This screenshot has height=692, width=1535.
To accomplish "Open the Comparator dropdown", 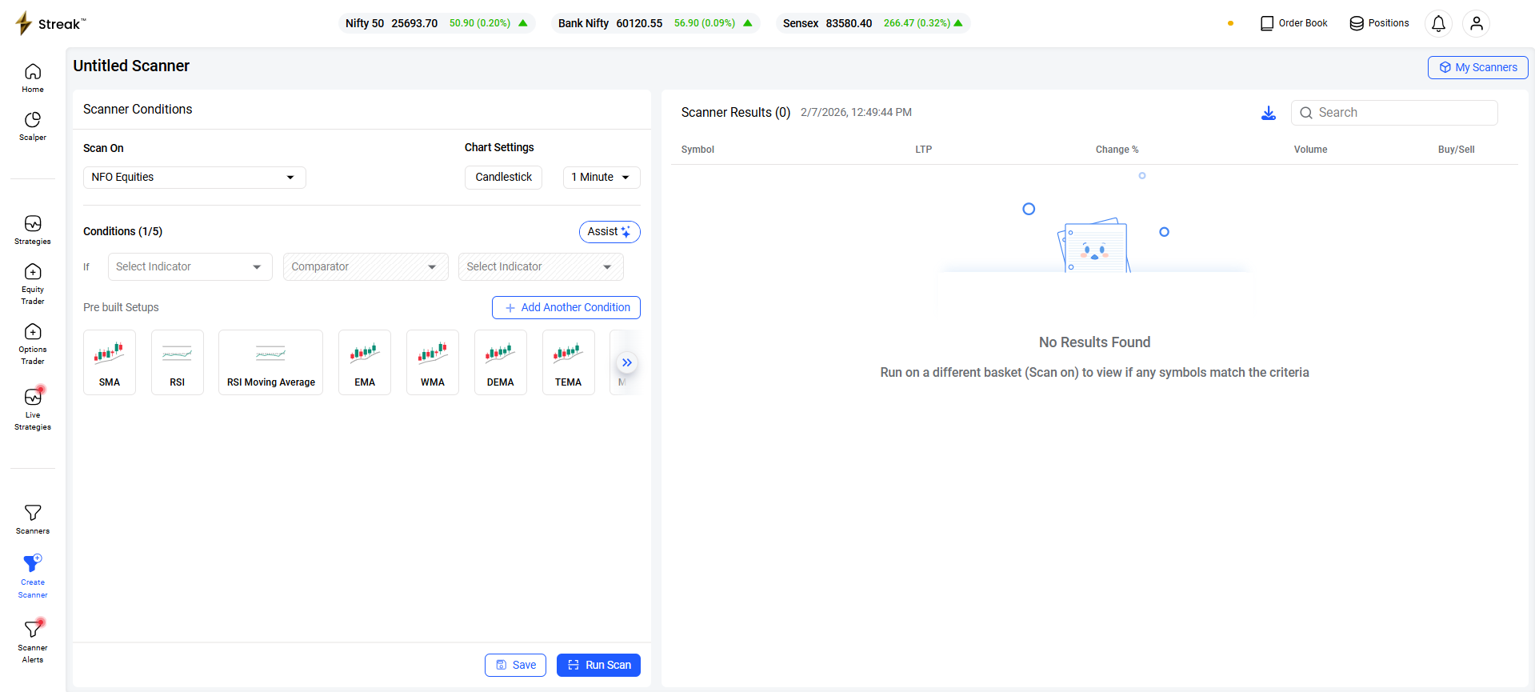I will (365, 267).
